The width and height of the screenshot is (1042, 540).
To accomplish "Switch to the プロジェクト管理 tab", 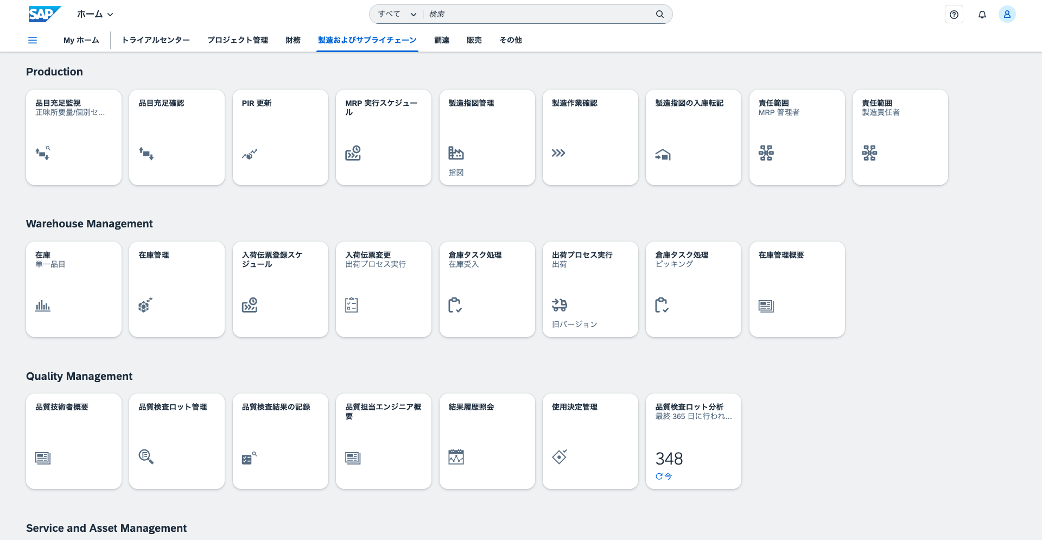I will [238, 40].
